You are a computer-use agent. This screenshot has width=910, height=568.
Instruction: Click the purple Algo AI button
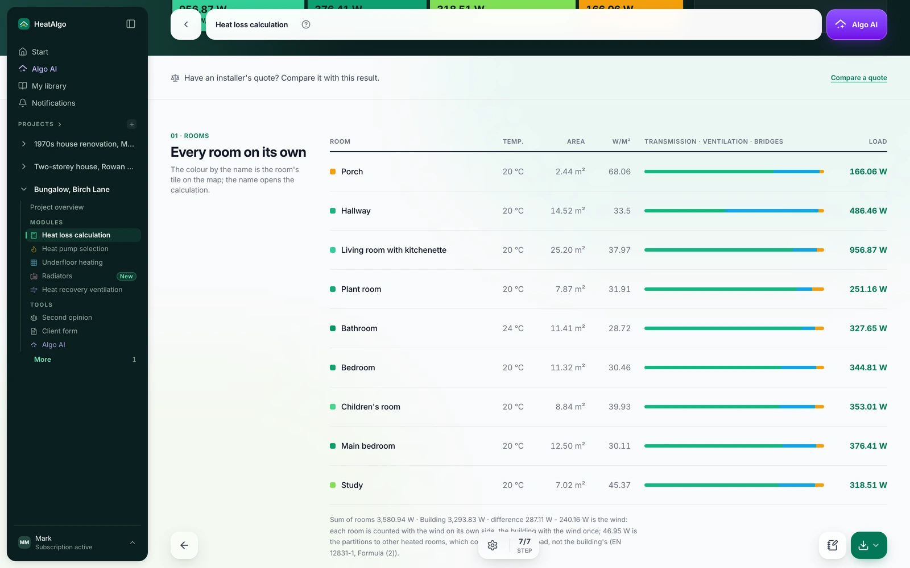(x=857, y=24)
